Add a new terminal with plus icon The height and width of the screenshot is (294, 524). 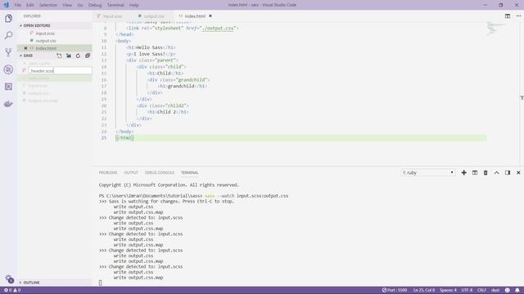(x=464, y=172)
